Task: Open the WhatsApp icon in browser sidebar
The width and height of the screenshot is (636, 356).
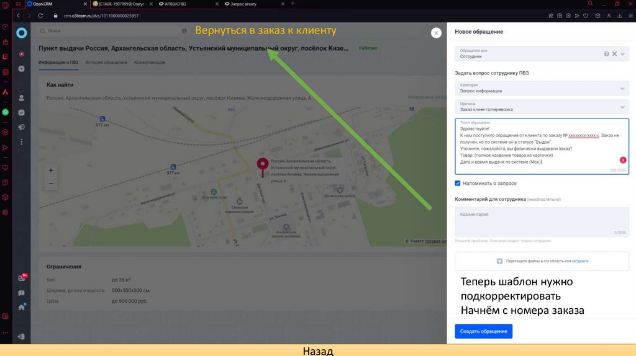Action: pyautogui.click(x=5, y=112)
